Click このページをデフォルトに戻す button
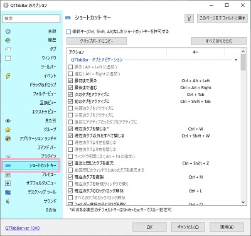 pos(222,18)
